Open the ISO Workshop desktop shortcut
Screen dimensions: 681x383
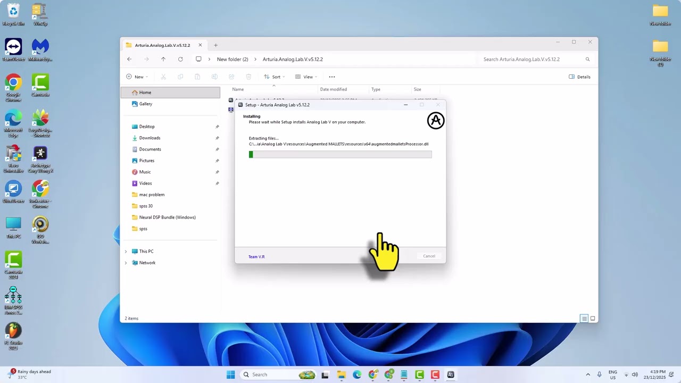(40, 230)
